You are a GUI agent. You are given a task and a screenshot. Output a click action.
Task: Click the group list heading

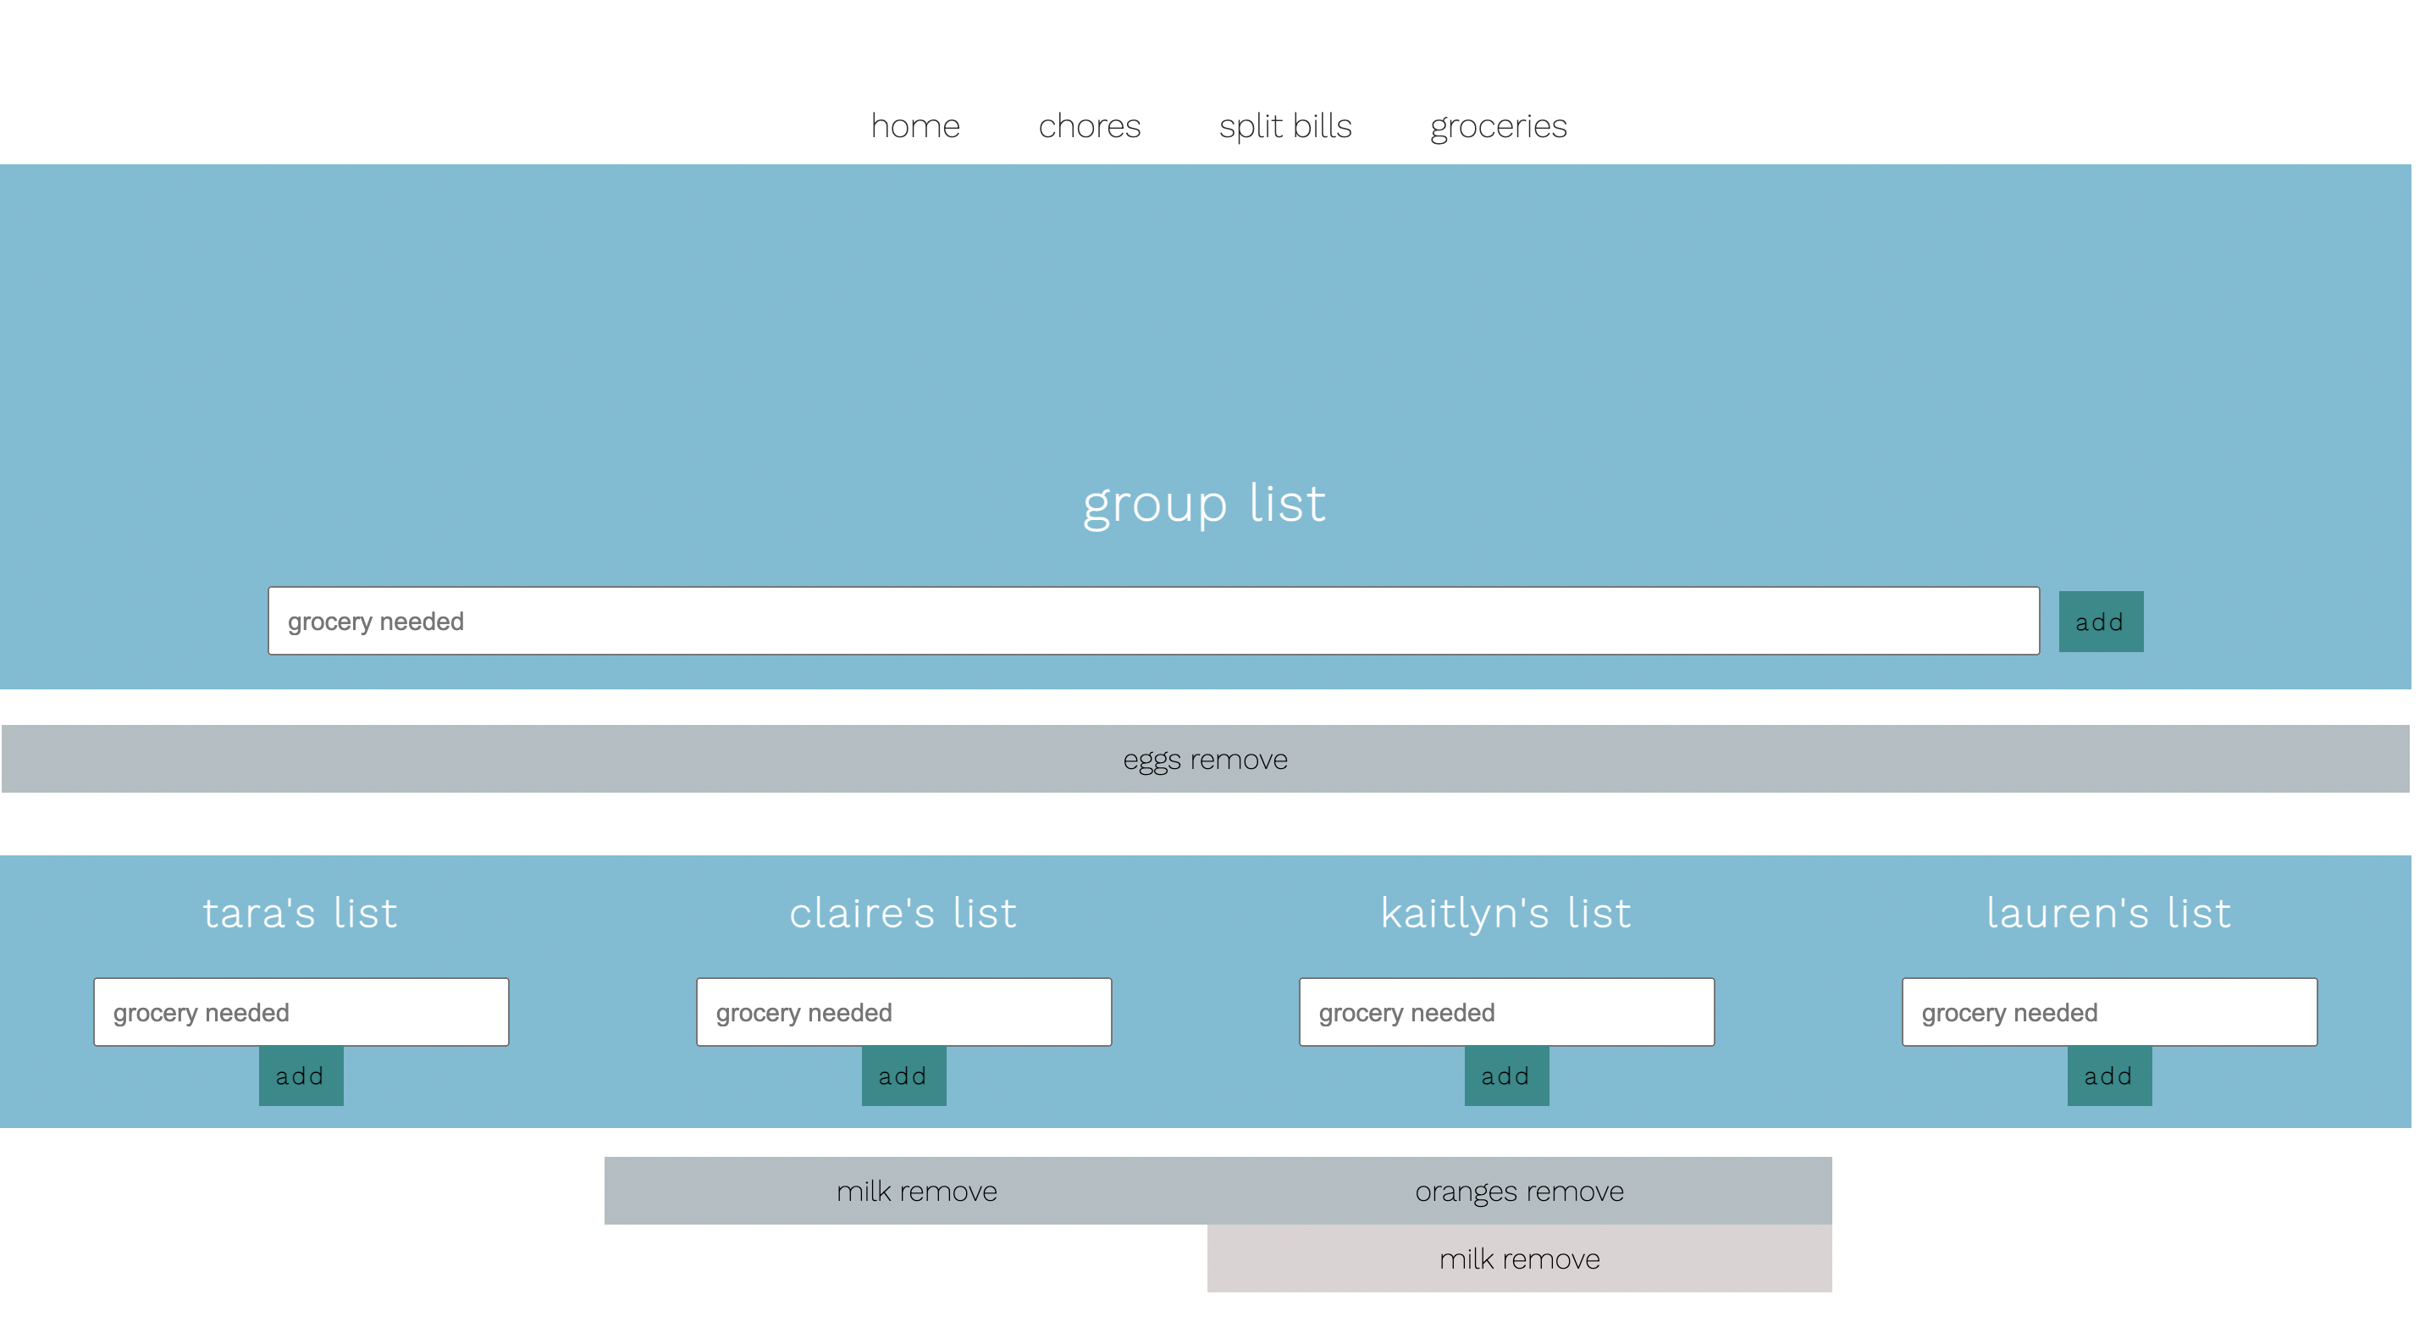[x=1204, y=504]
